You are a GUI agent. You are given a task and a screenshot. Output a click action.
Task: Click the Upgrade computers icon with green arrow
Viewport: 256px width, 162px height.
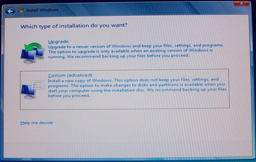(x=33, y=53)
